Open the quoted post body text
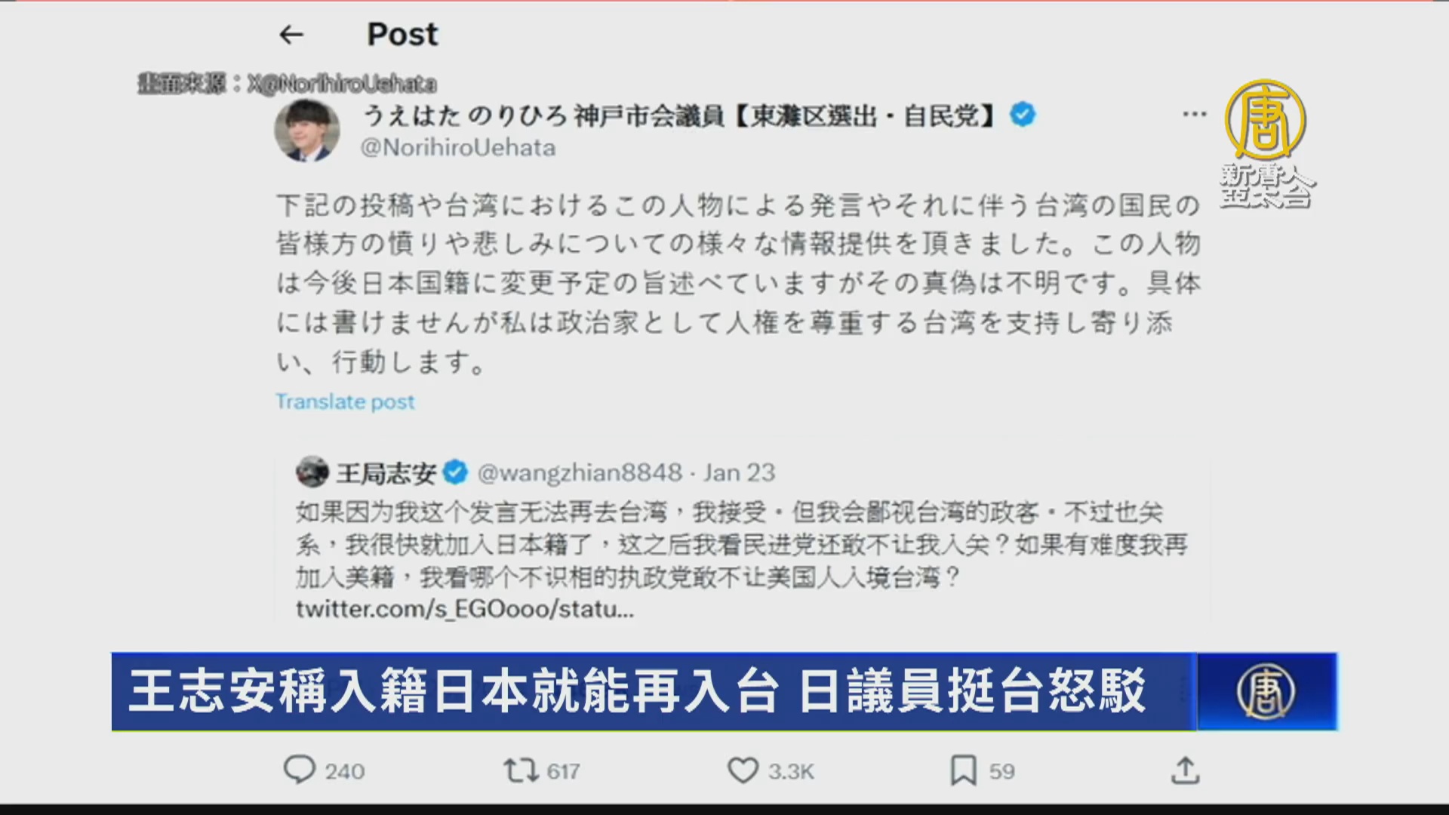The height and width of the screenshot is (815, 1449). (743, 545)
